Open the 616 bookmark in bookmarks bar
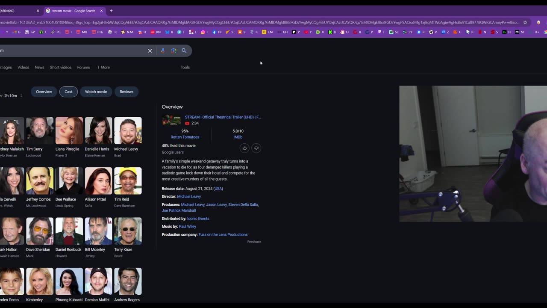 click(97, 32)
